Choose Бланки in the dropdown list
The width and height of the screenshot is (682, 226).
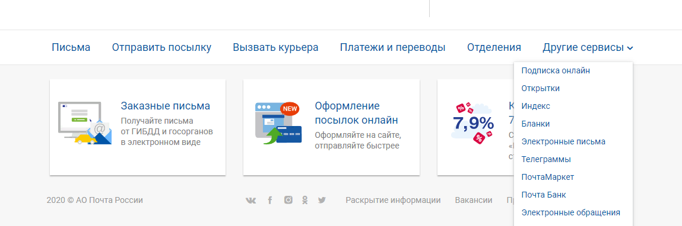(535, 124)
